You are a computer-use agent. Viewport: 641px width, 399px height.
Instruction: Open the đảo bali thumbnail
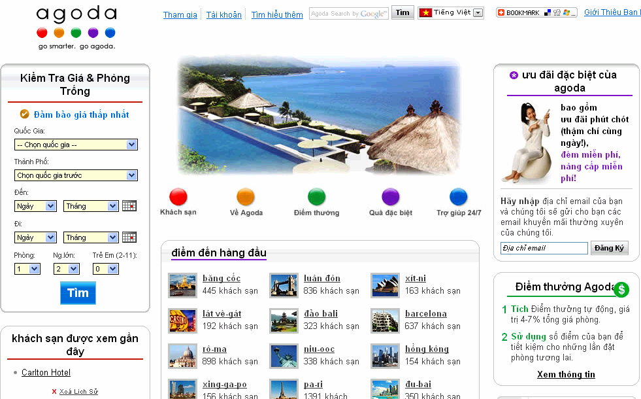tap(284, 321)
